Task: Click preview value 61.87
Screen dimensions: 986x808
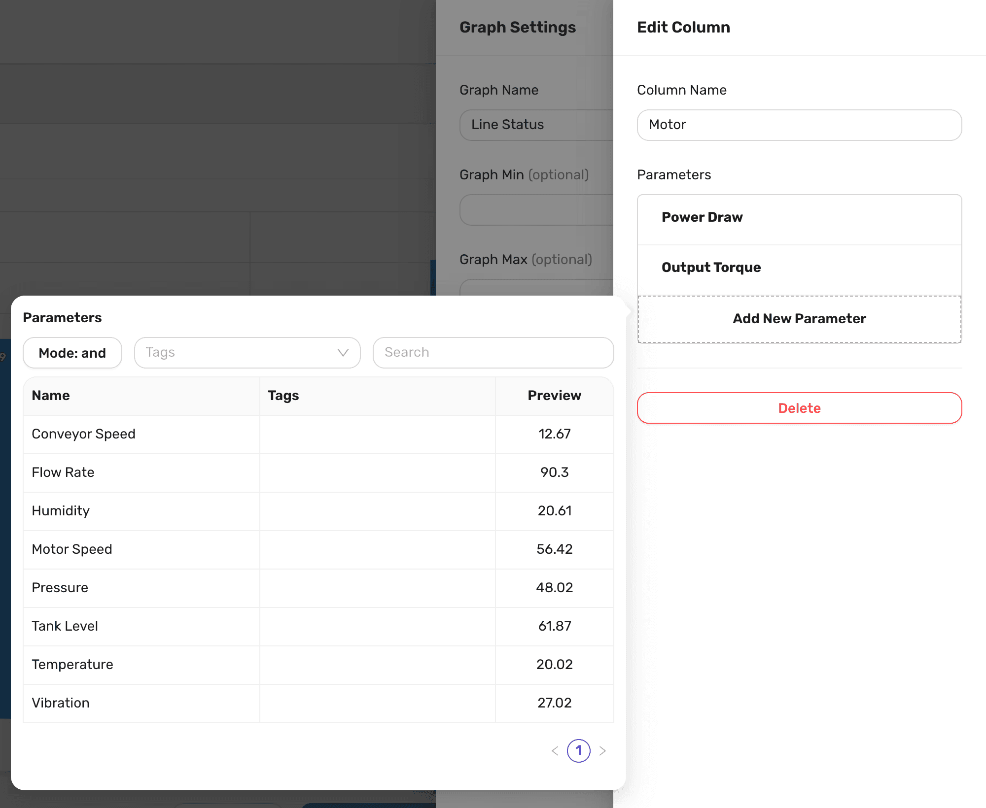Action: coord(555,626)
